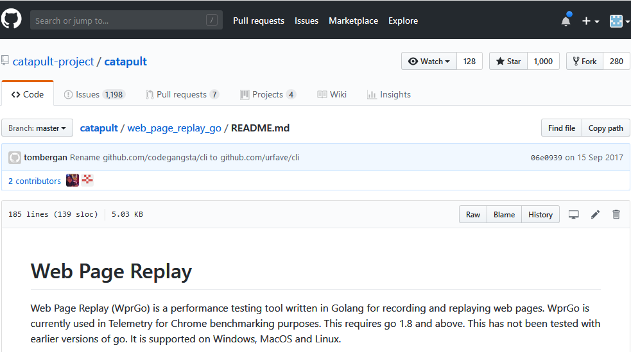Expand the Watch dropdown
The height and width of the screenshot is (352, 631).
pyautogui.click(x=429, y=61)
